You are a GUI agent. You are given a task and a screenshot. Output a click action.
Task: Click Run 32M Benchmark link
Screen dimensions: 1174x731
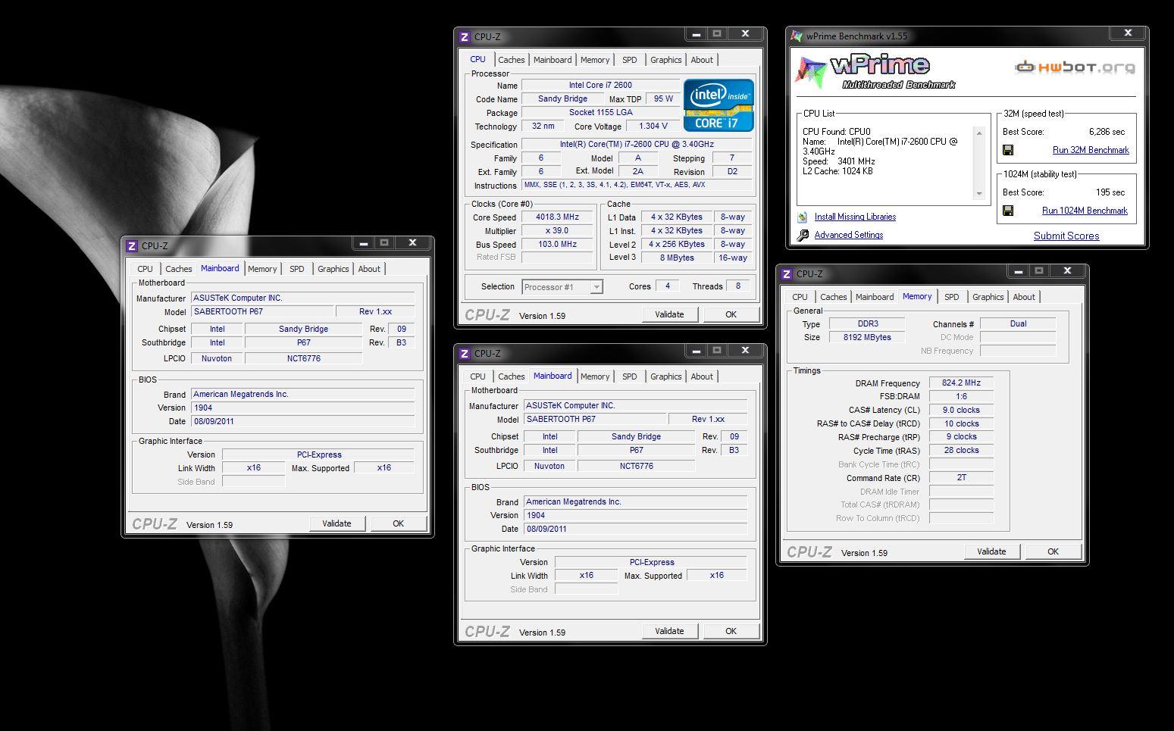point(1091,150)
